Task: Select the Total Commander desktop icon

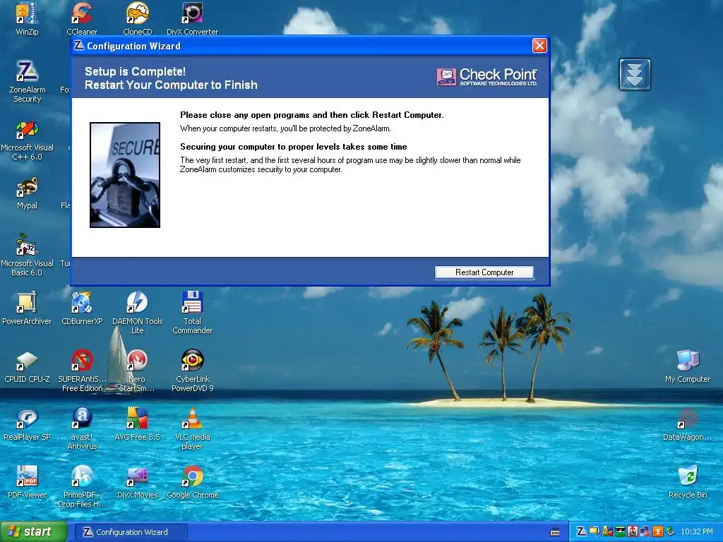Action: 192,313
